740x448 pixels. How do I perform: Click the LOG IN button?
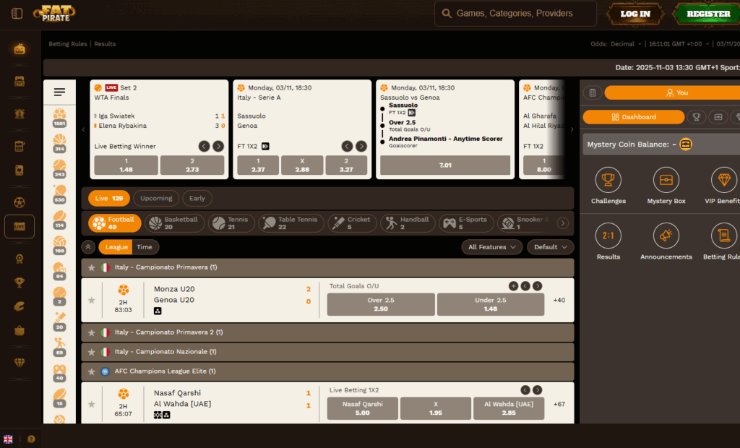(x=634, y=14)
